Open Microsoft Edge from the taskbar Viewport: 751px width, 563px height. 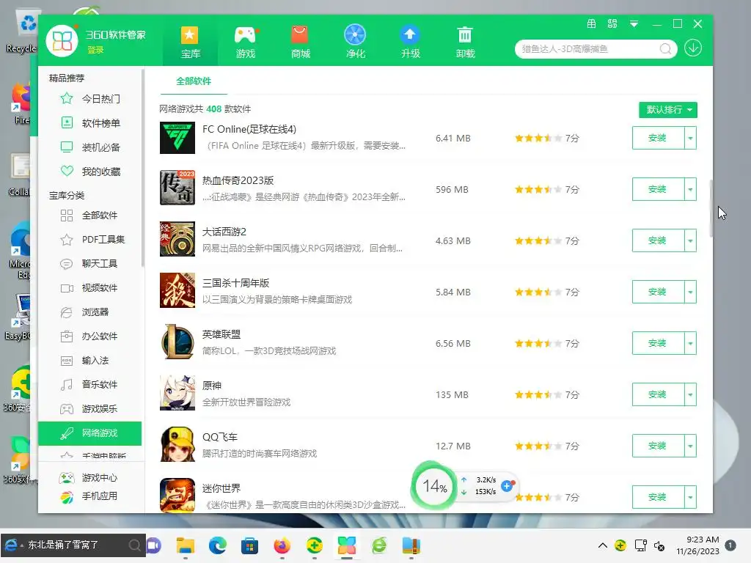point(217,545)
